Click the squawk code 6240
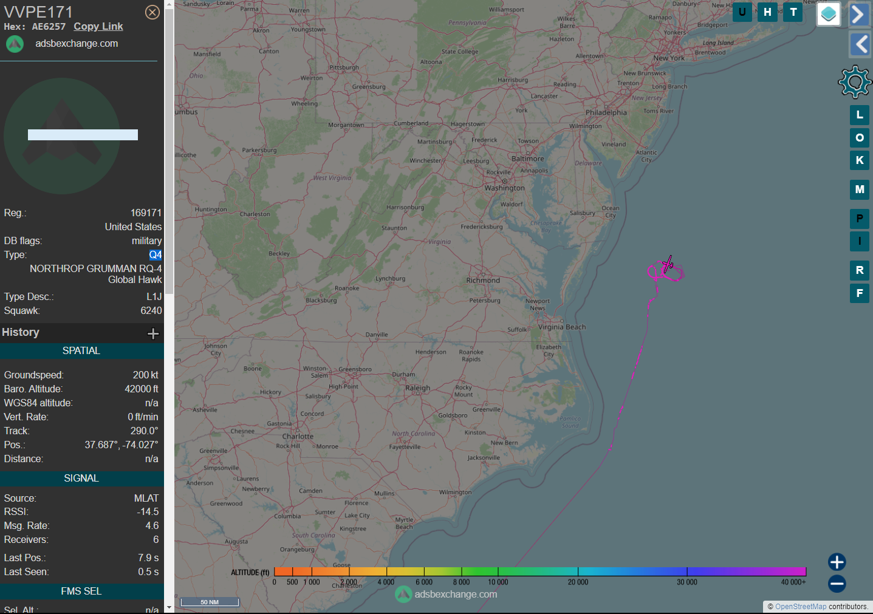873x614 pixels. click(x=151, y=311)
